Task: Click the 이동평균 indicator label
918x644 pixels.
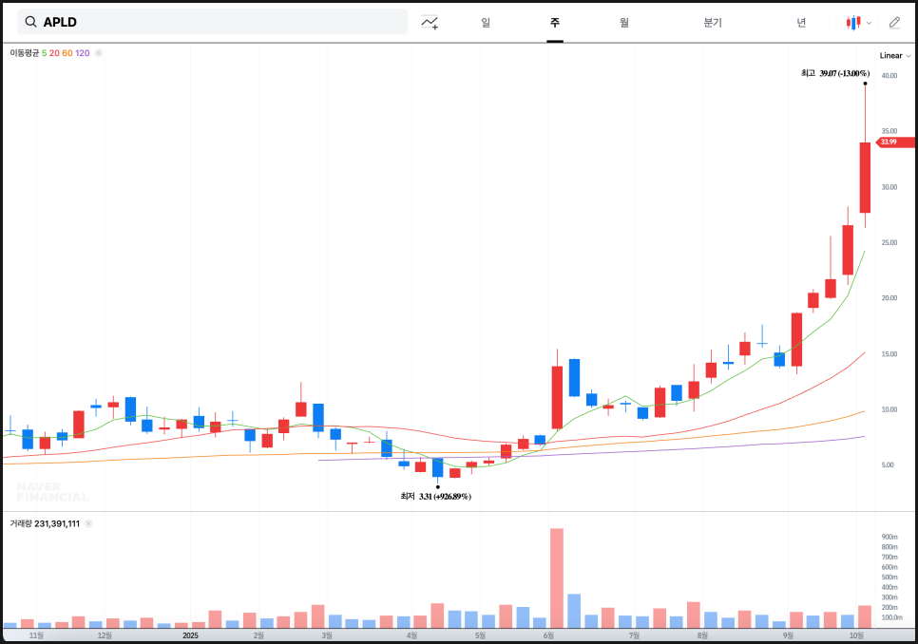Action: 25,53
